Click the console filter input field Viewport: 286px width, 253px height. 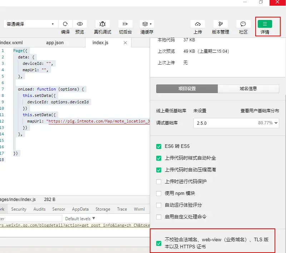coord(31,219)
